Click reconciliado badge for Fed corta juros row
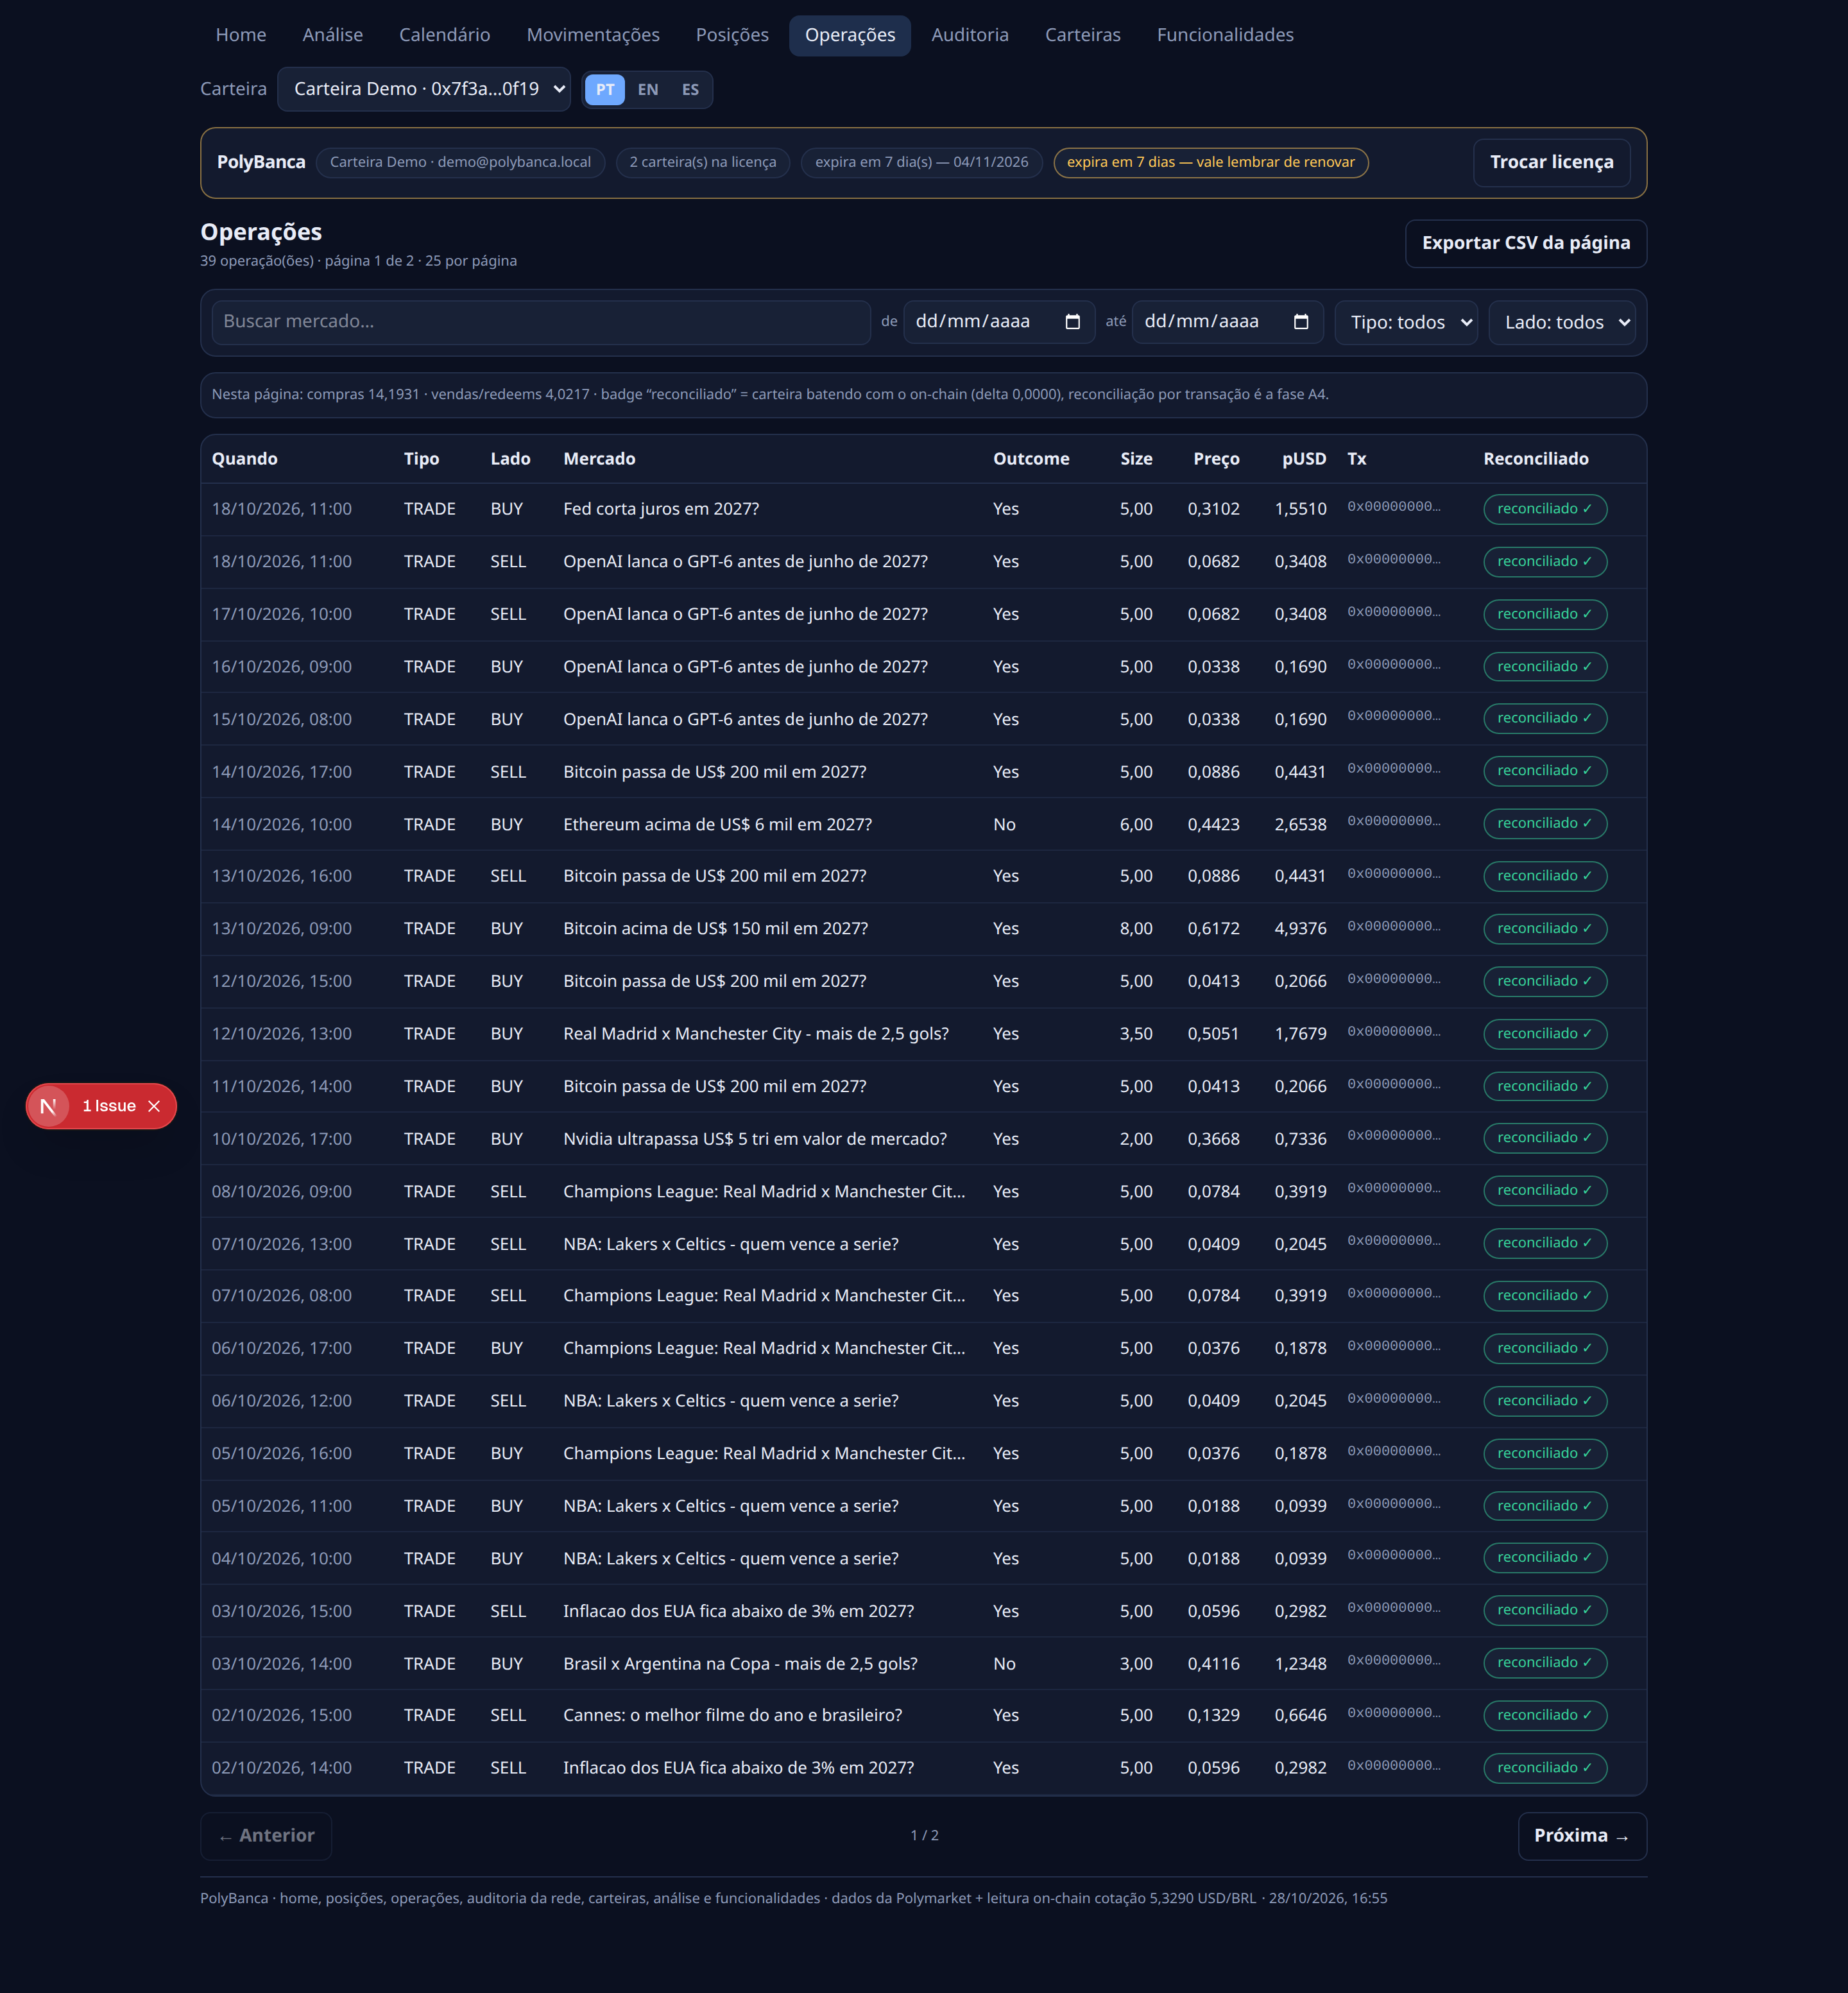This screenshot has height=1993, width=1848. point(1545,509)
